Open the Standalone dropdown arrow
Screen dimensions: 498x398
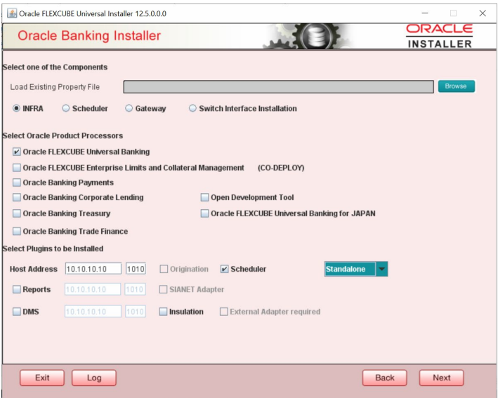(x=381, y=269)
